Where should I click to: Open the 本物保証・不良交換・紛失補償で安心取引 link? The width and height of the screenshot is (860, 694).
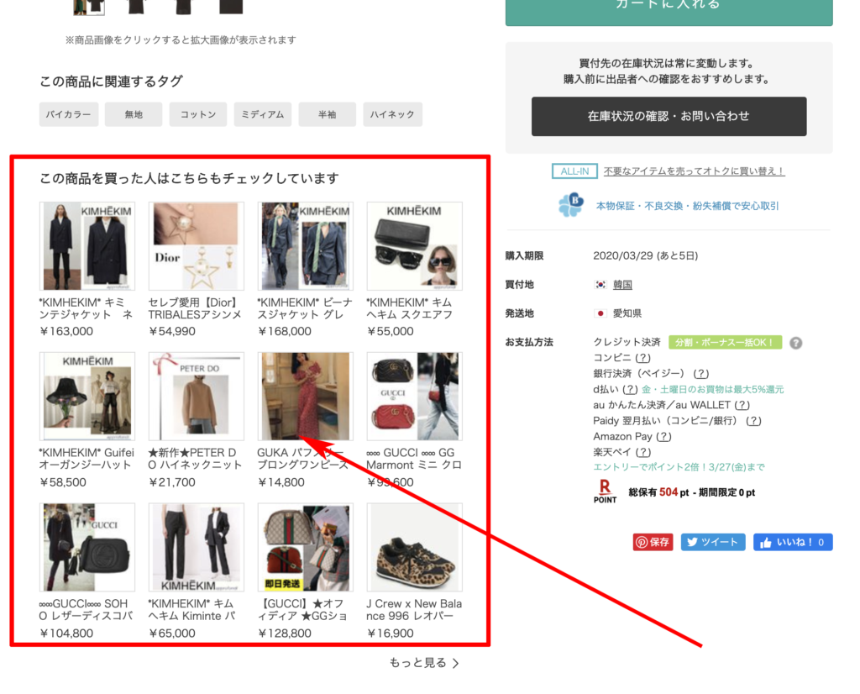pyautogui.click(x=687, y=206)
